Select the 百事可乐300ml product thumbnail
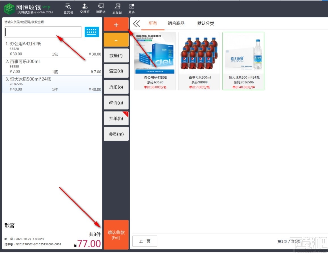 (x=199, y=61)
